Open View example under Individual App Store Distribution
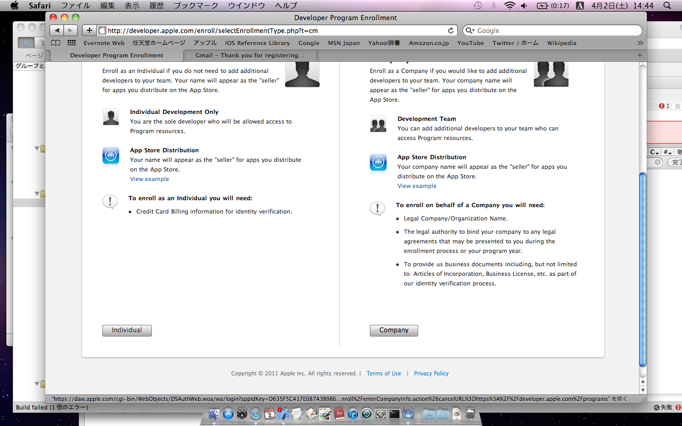 coord(149,179)
